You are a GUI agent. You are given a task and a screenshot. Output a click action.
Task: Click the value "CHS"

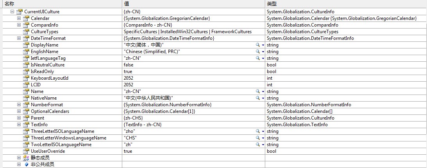[x=130, y=138]
